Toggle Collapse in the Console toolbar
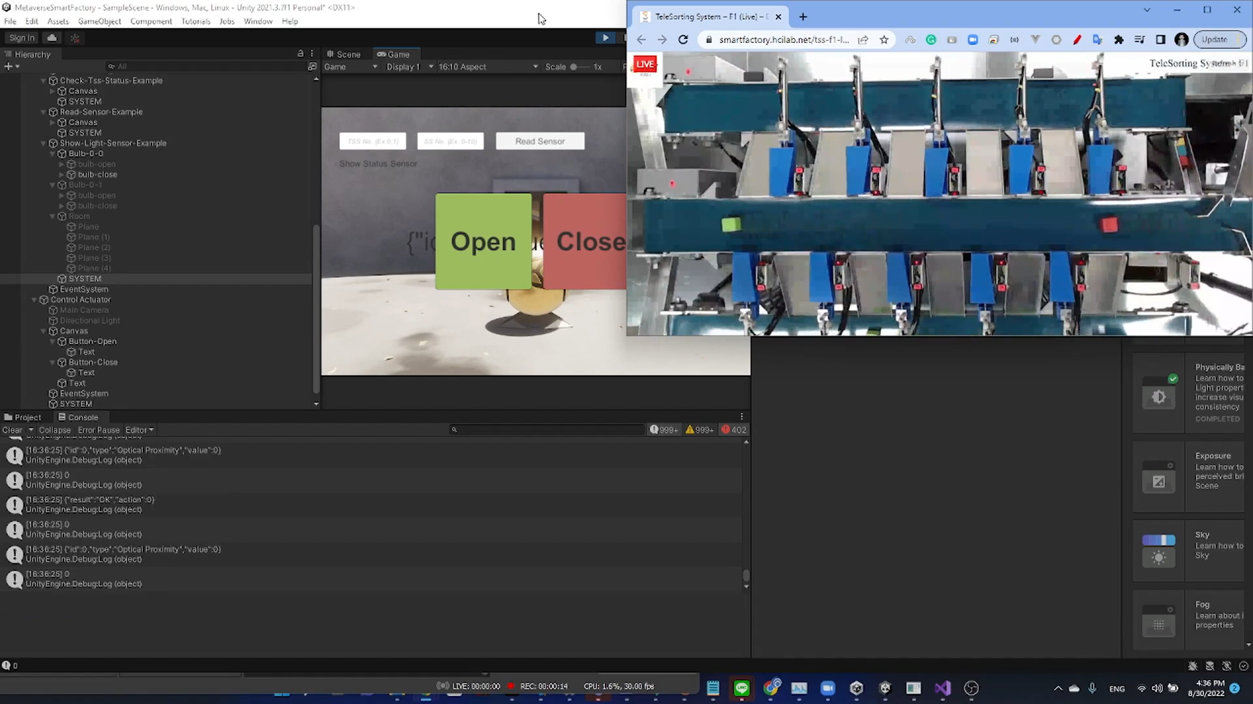The image size is (1253, 704). tap(55, 430)
